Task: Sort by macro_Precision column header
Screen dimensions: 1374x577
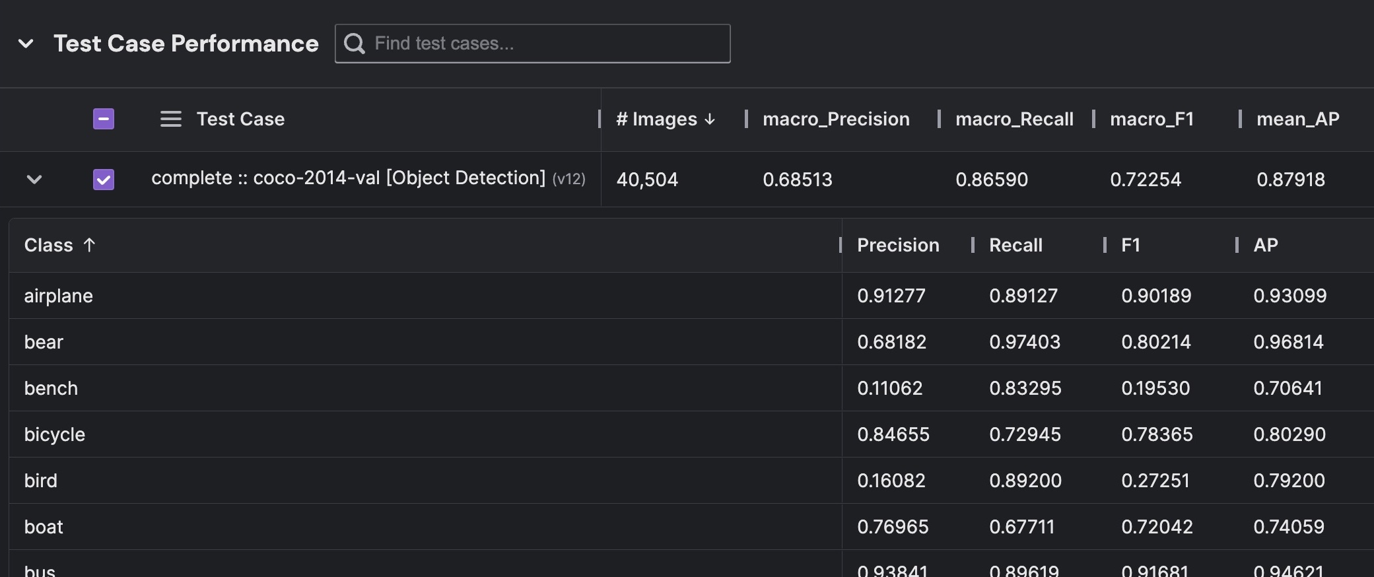Action: pyautogui.click(x=836, y=119)
